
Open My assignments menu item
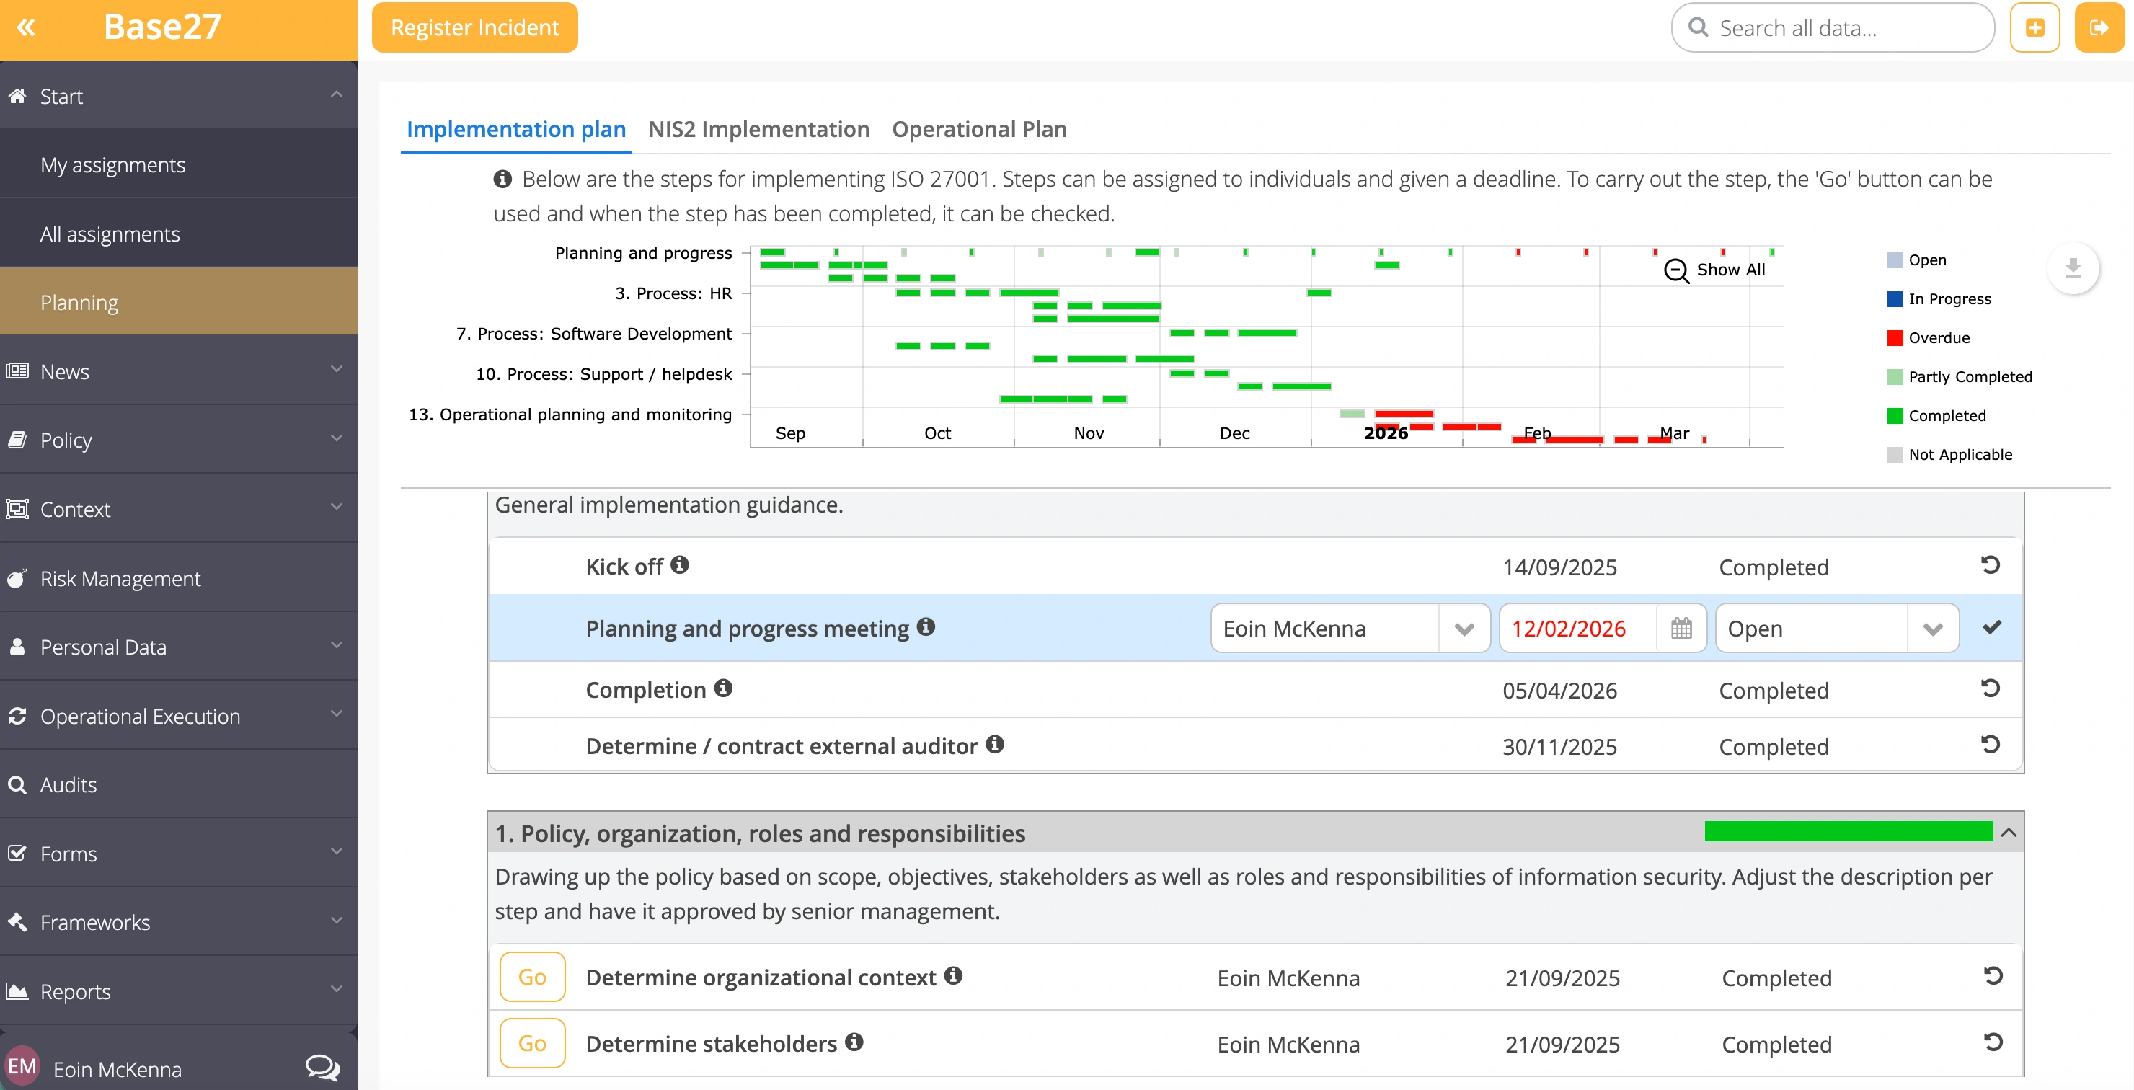pyautogui.click(x=178, y=164)
